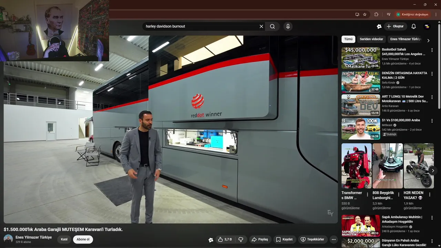Open ART 7 LONG Motokaravan video title
Viewport: 441px width, 248px height.
point(404,99)
